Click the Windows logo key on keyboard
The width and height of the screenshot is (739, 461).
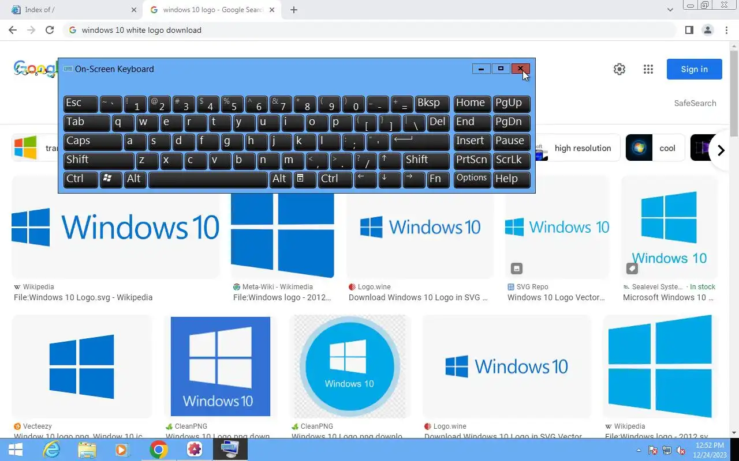pyautogui.click(x=111, y=179)
